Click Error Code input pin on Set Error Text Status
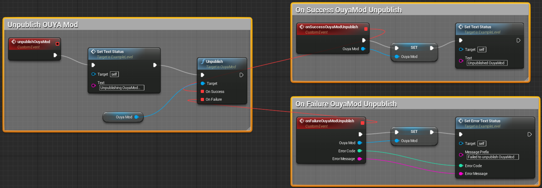542x188 pixels. pos(461,166)
